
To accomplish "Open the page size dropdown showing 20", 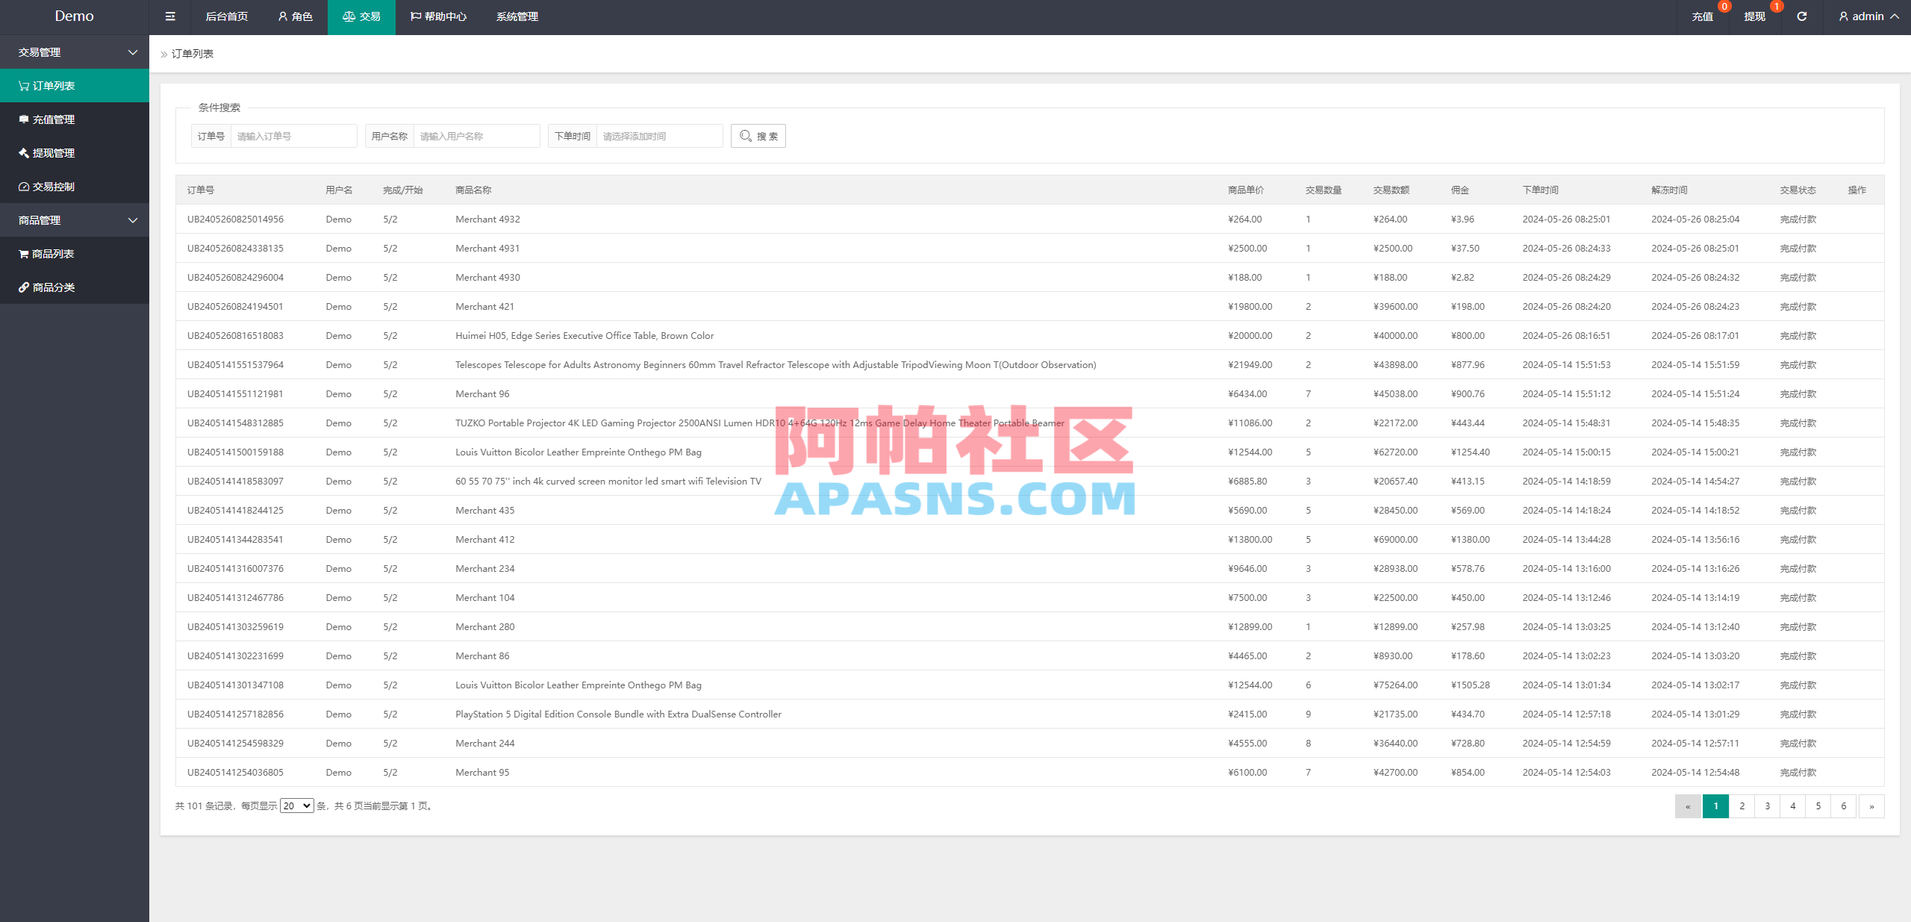I will 296,806.
